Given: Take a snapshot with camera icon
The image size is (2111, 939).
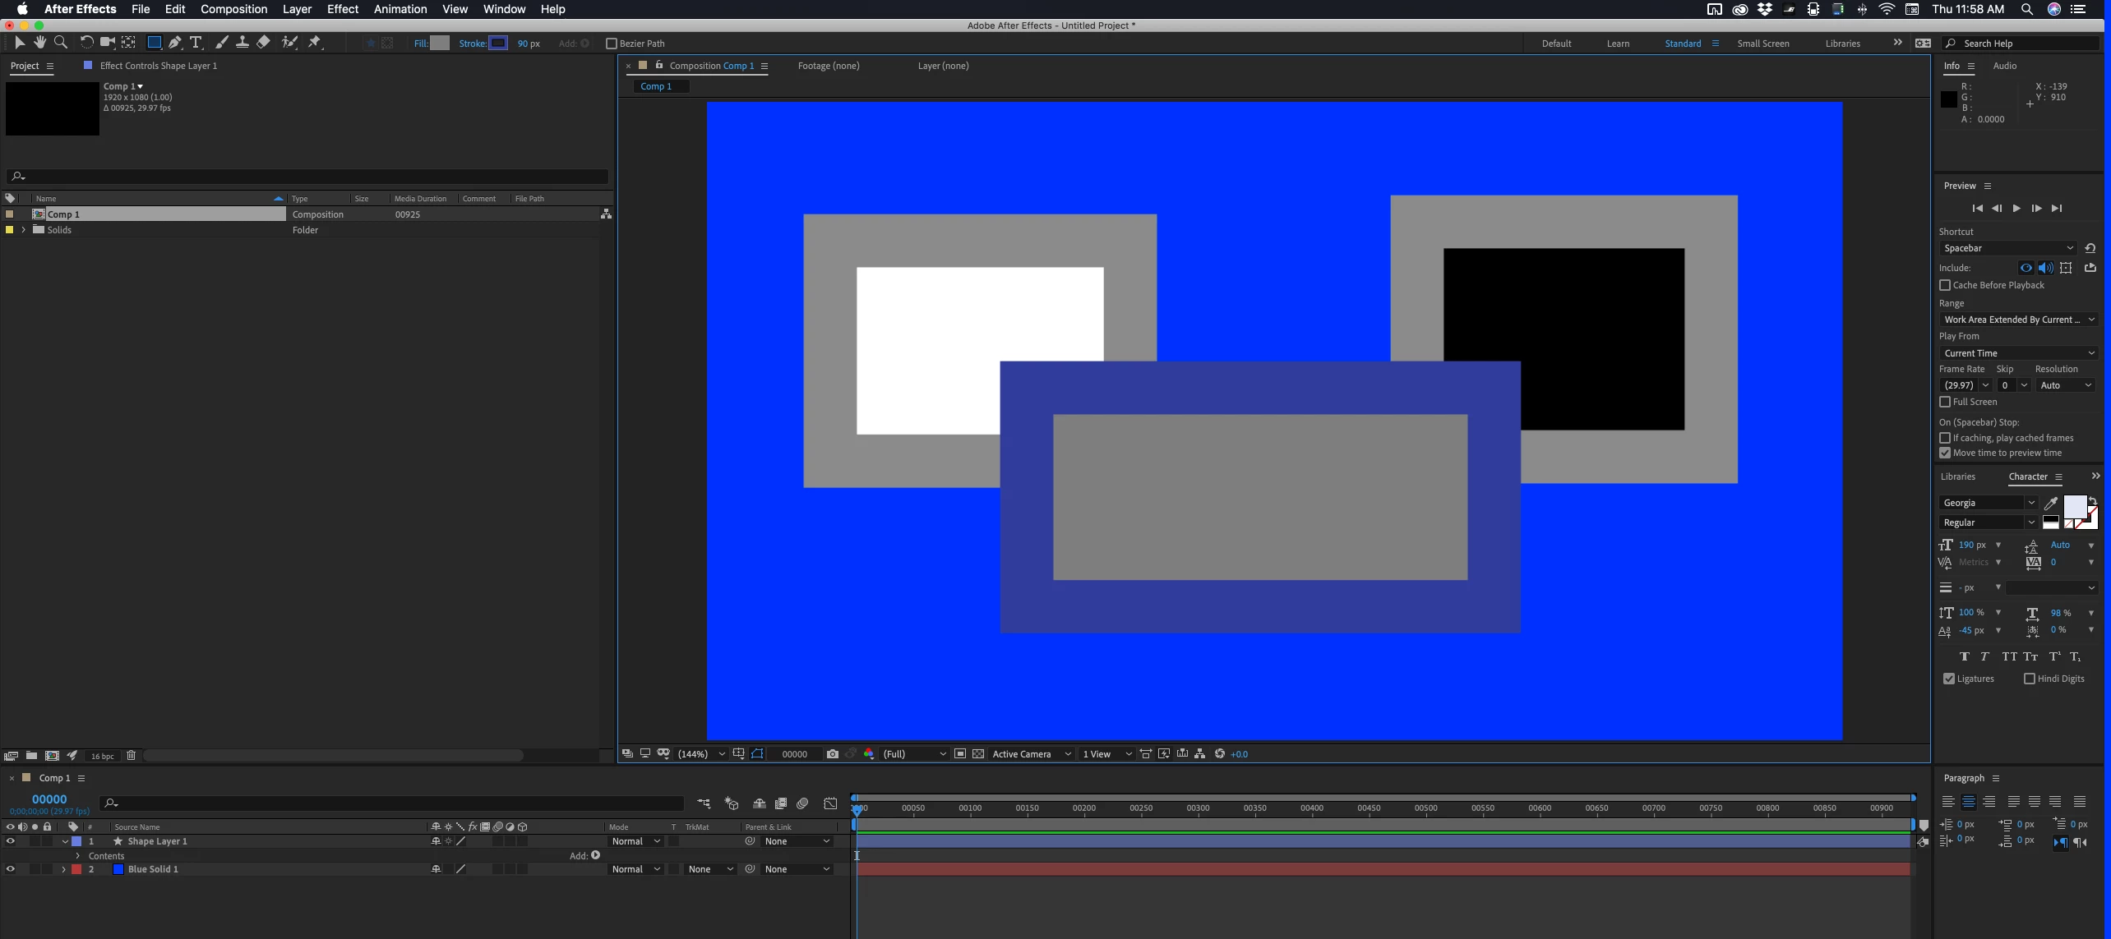Looking at the screenshot, I should tap(832, 754).
